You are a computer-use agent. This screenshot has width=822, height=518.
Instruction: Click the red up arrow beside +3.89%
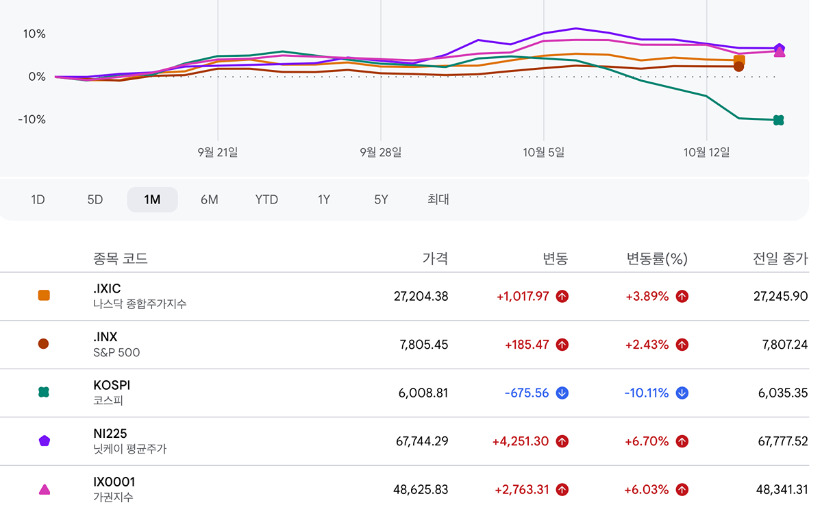tap(682, 297)
